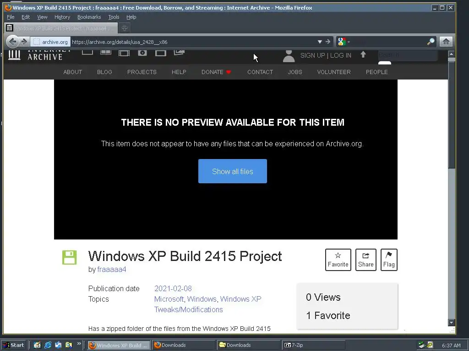Image resolution: width=469 pixels, height=351 pixels.
Task: Open the BLOG navigation link
Action: [x=104, y=72]
